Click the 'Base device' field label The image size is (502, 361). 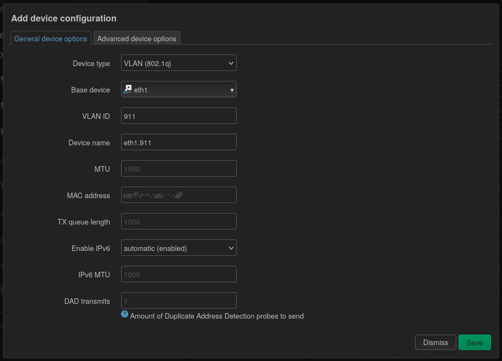[x=90, y=90]
